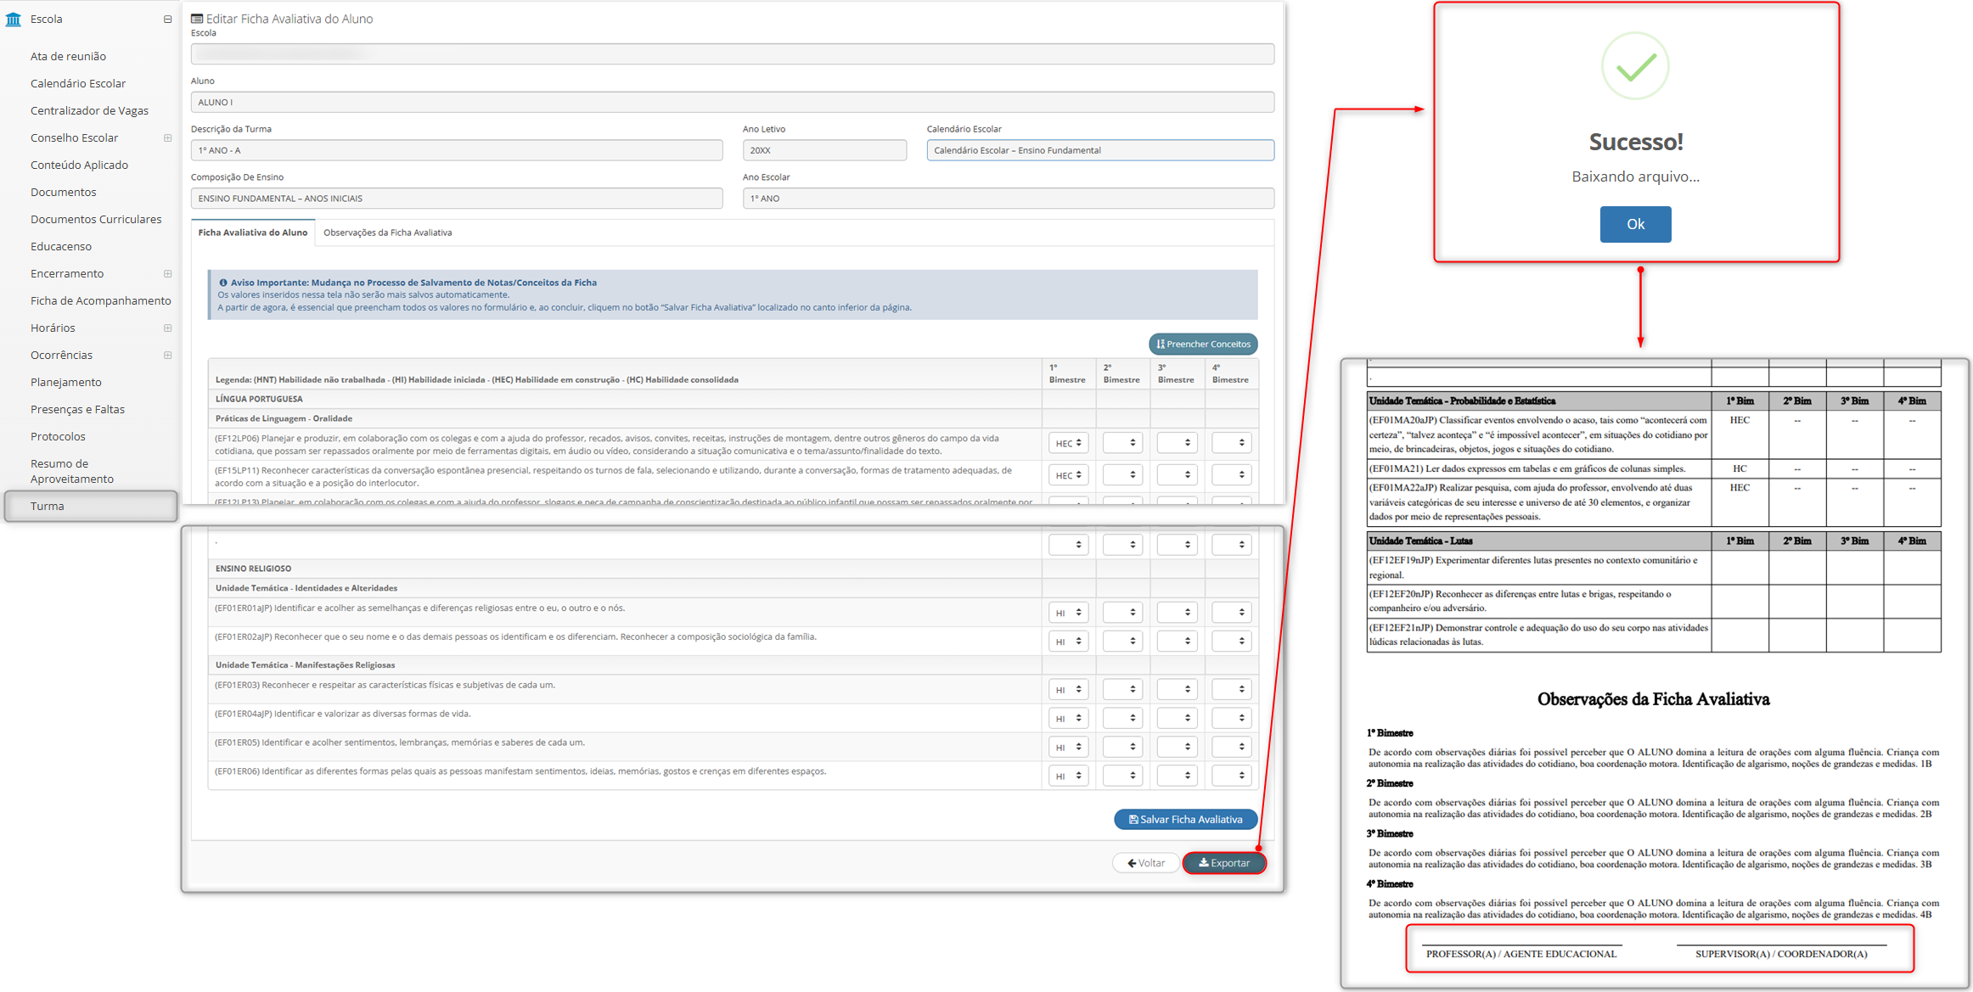
Task: Open 1º Bimestre dropdown for EF01ER05
Action: point(1068,748)
